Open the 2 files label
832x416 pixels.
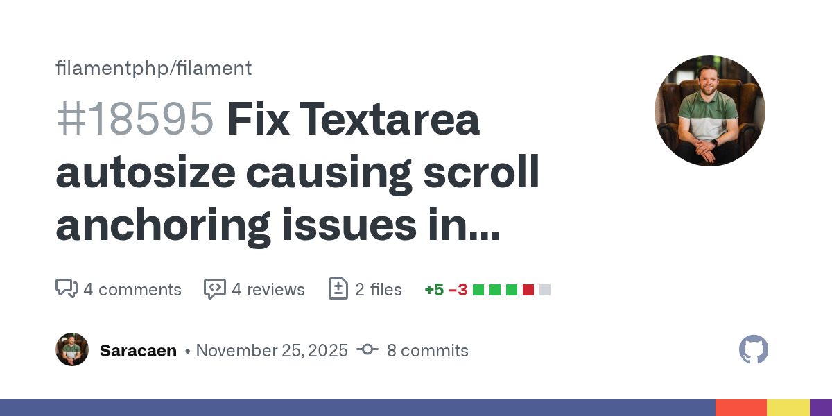(x=378, y=289)
